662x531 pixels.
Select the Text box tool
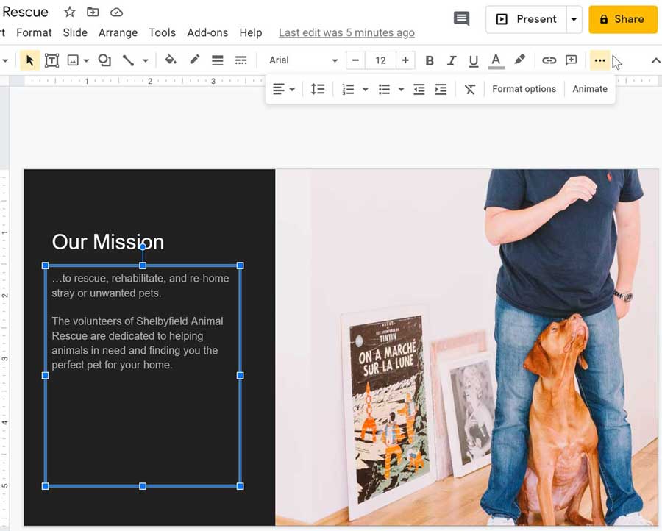click(x=51, y=60)
